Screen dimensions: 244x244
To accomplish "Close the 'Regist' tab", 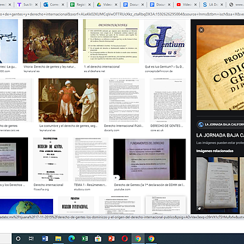I will [89, 4].
